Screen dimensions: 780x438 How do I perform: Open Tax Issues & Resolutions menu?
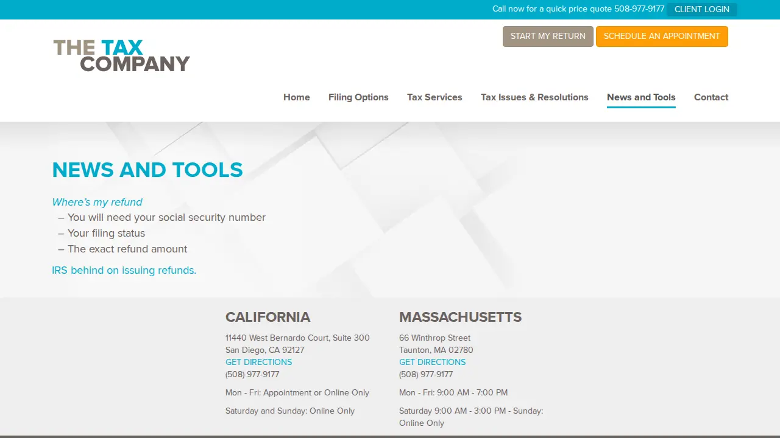(534, 97)
